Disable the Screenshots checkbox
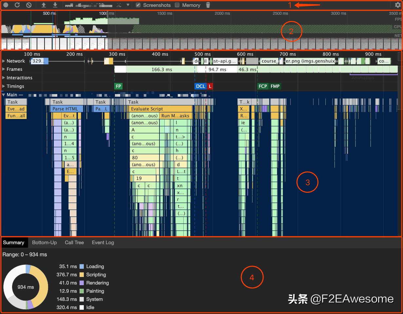 click(x=138, y=5)
